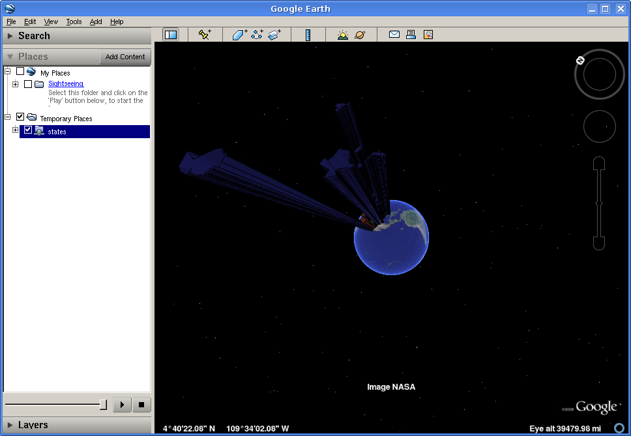Toggle the sidebar show/hide icon

(171, 35)
